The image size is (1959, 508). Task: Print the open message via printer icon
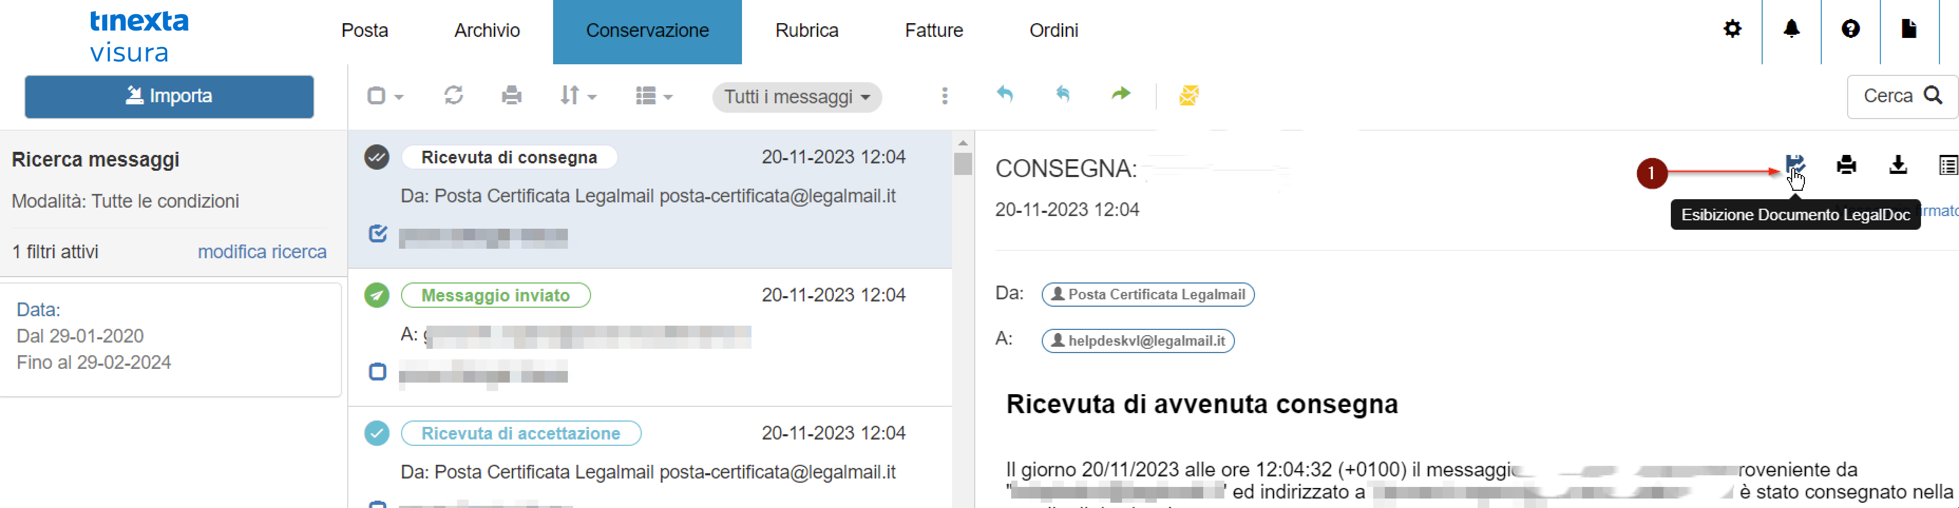[1847, 165]
